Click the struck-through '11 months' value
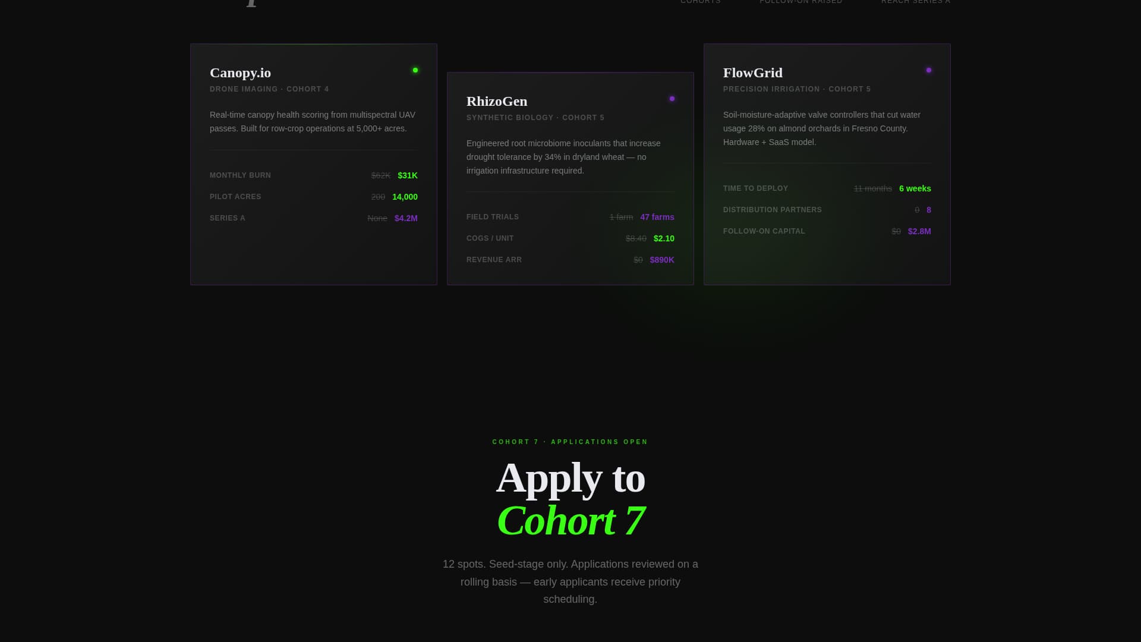This screenshot has width=1141, height=642. pos(873,188)
